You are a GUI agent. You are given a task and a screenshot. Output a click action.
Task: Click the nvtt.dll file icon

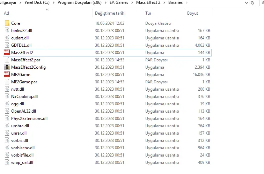pos(7,89)
